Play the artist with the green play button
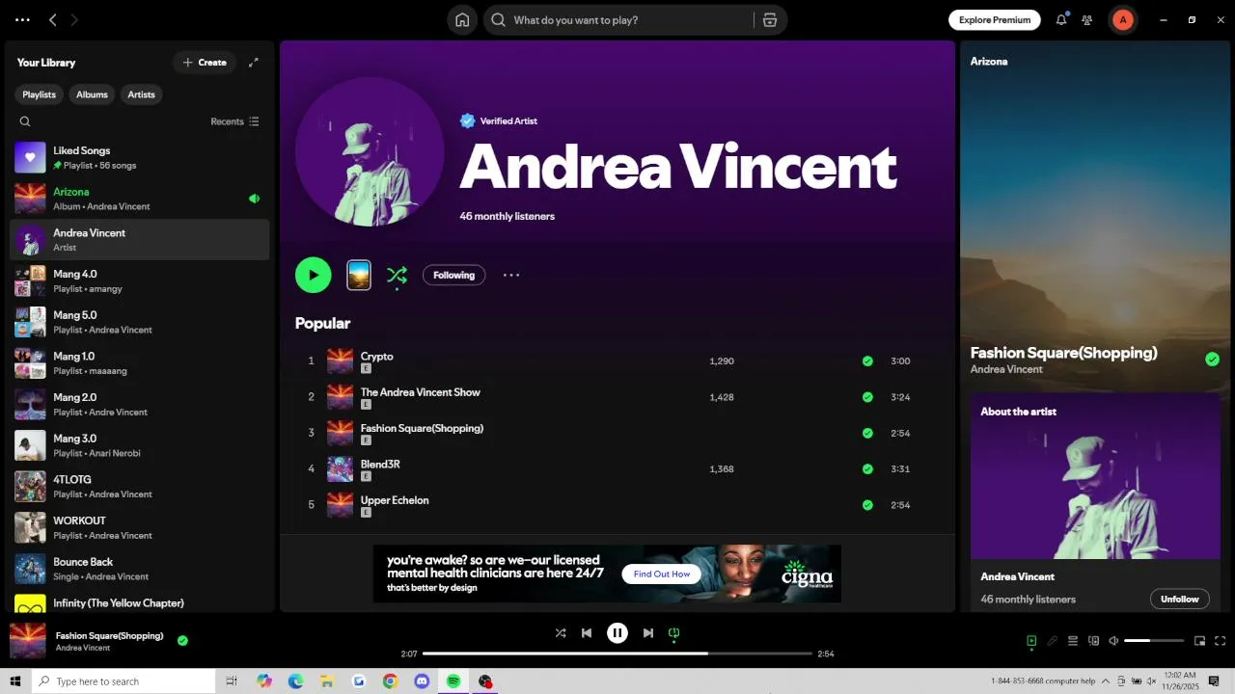This screenshot has width=1235, height=694. pos(314,275)
